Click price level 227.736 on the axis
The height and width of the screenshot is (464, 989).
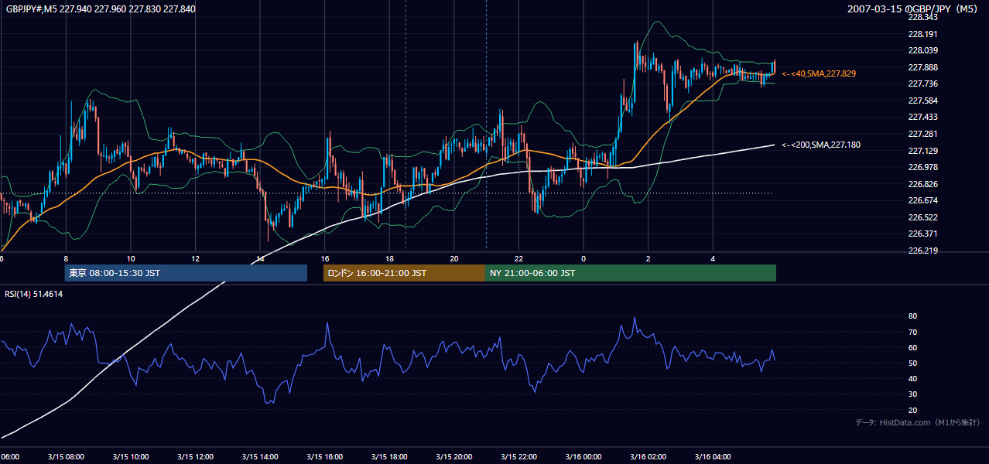(922, 84)
